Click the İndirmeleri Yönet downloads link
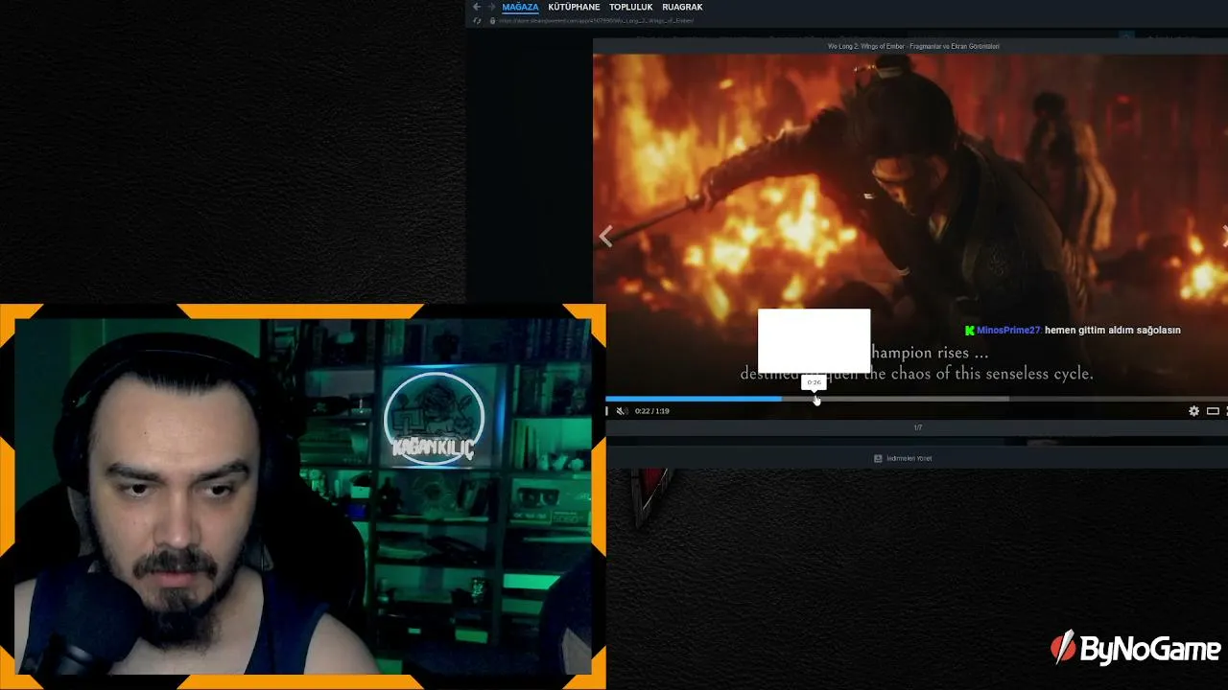Viewport: 1228px width, 690px height. coord(909,458)
